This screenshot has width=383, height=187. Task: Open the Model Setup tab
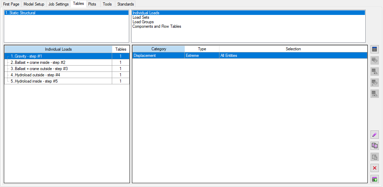coord(34,4)
